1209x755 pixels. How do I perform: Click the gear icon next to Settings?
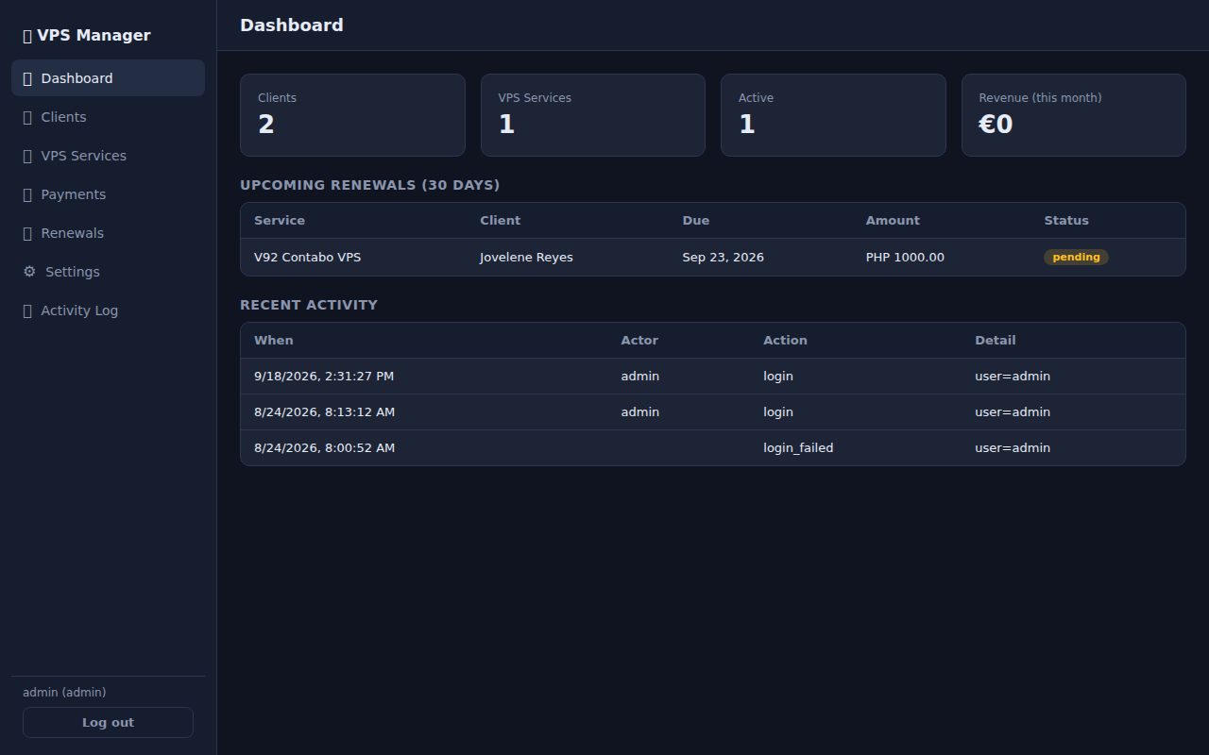click(x=29, y=272)
